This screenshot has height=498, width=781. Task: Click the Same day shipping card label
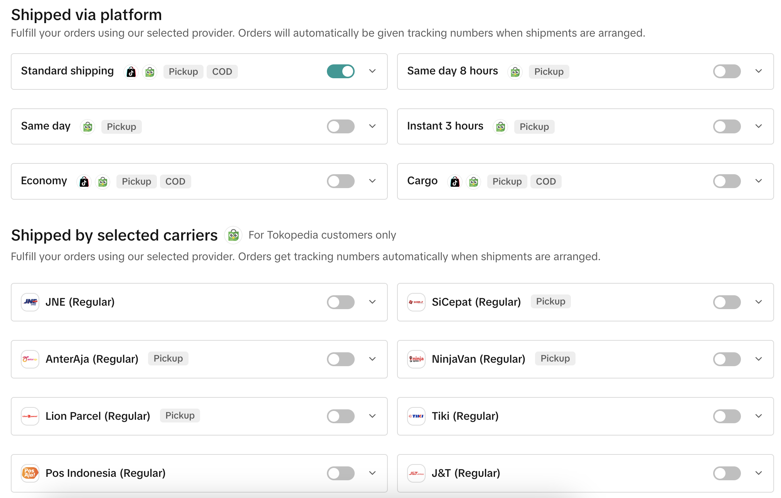45,126
